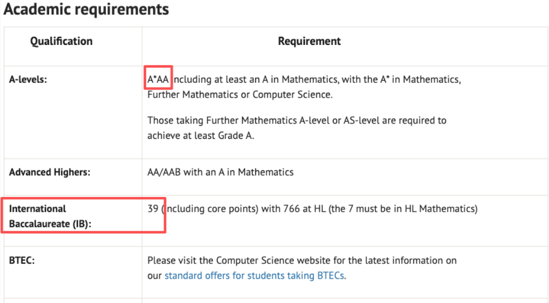Click 'Further Mathematics or Computer Science' line
Image resolution: width=549 pixels, height=303 pixels.
pos(240,95)
